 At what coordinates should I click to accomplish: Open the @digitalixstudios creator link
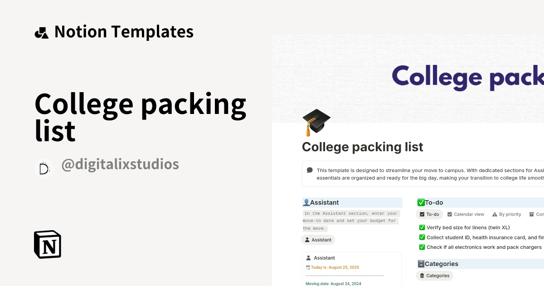coord(120,164)
